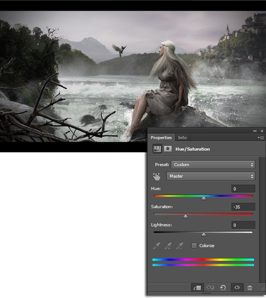The image size is (266, 298).
Task: Click the Saturation value field showing -35
Action: (x=243, y=207)
